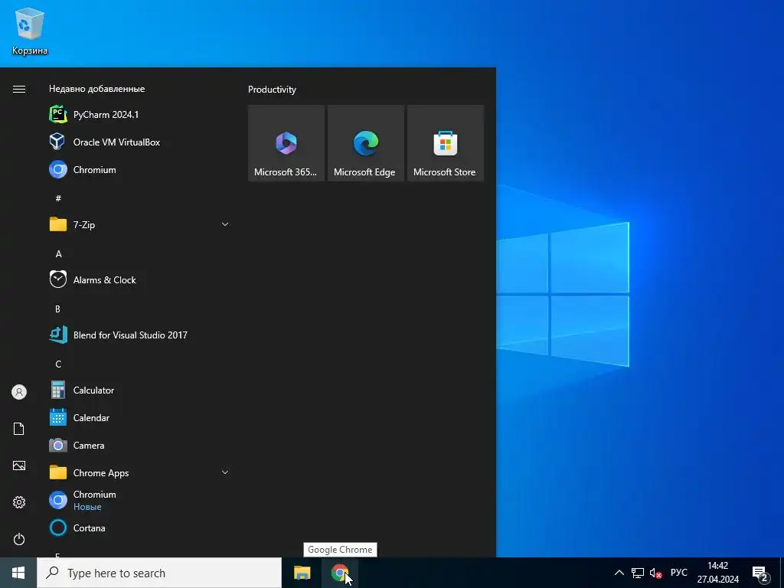The height and width of the screenshot is (588, 784).
Task: Click the Power button icon
Action: pyautogui.click(x=19, y=539)
